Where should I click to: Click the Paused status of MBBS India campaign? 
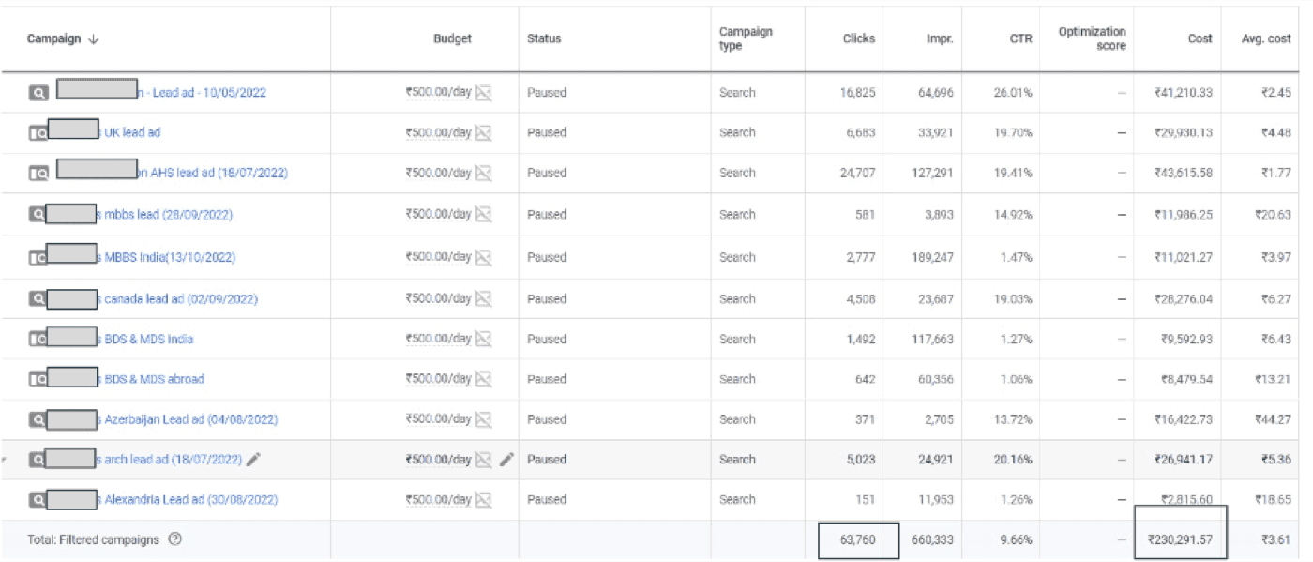547,257
